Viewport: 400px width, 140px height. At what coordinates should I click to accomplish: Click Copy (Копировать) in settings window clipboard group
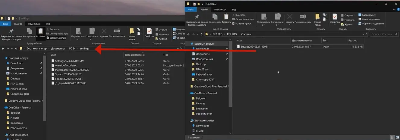point(29,33)
